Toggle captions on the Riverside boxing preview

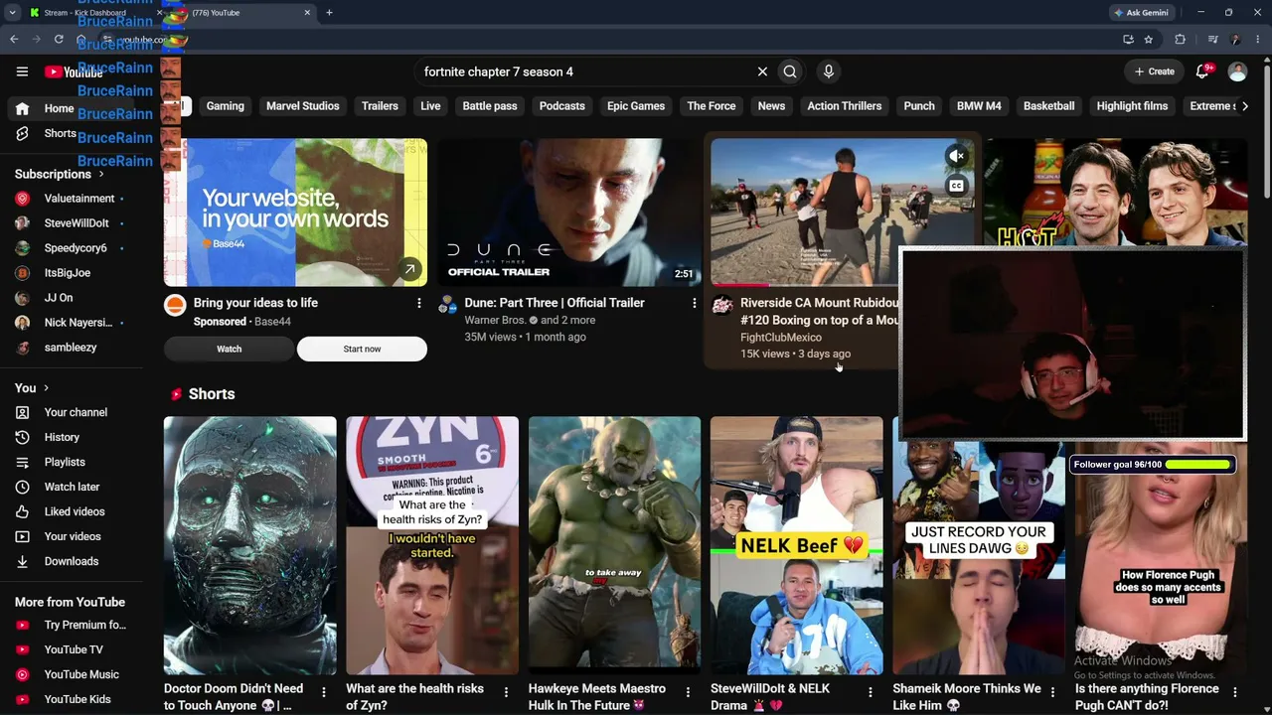pos(956,186)
